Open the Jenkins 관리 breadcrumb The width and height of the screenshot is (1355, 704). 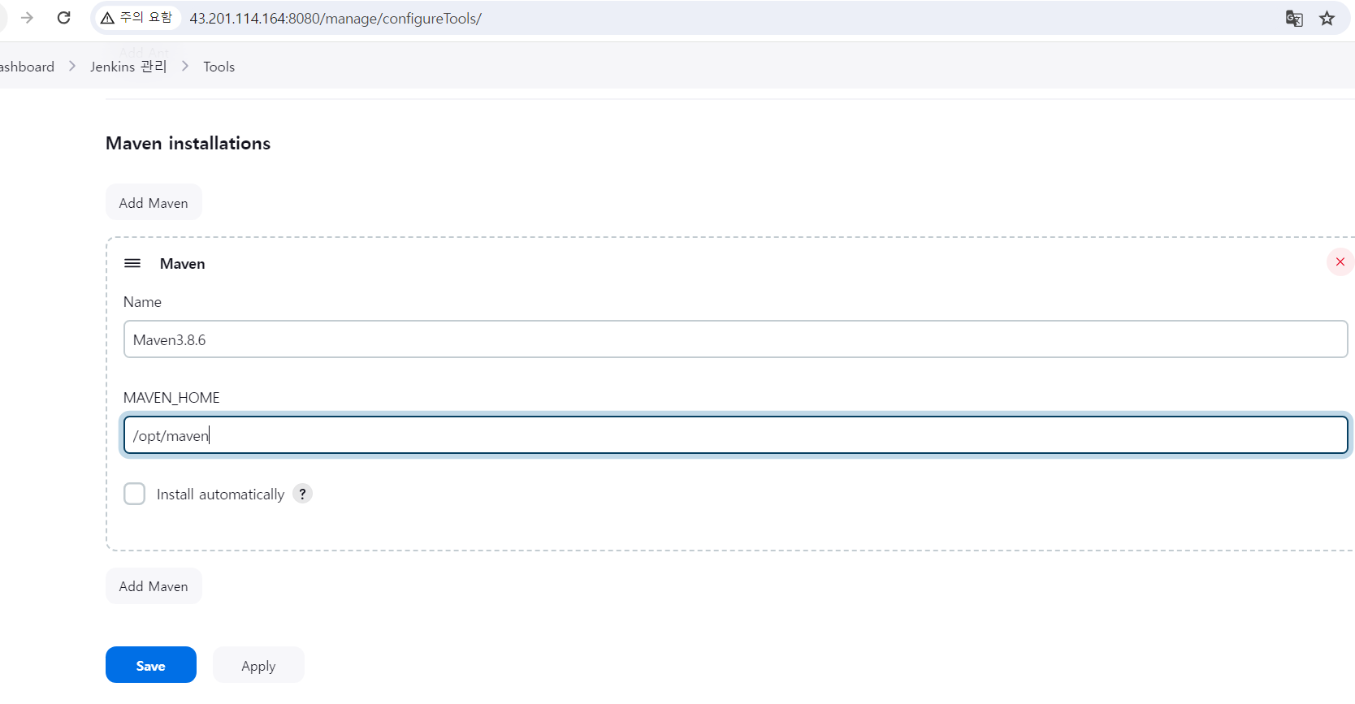(128, 67)
